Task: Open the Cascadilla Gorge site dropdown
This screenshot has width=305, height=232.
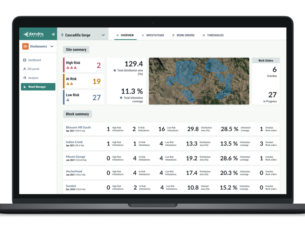Action: (x=103, y=35)
